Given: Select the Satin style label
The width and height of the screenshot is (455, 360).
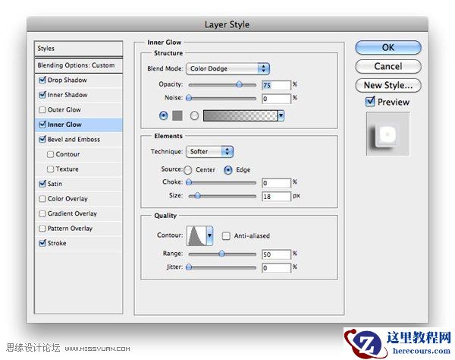Looking at the screenshot, I should [55, 184].
